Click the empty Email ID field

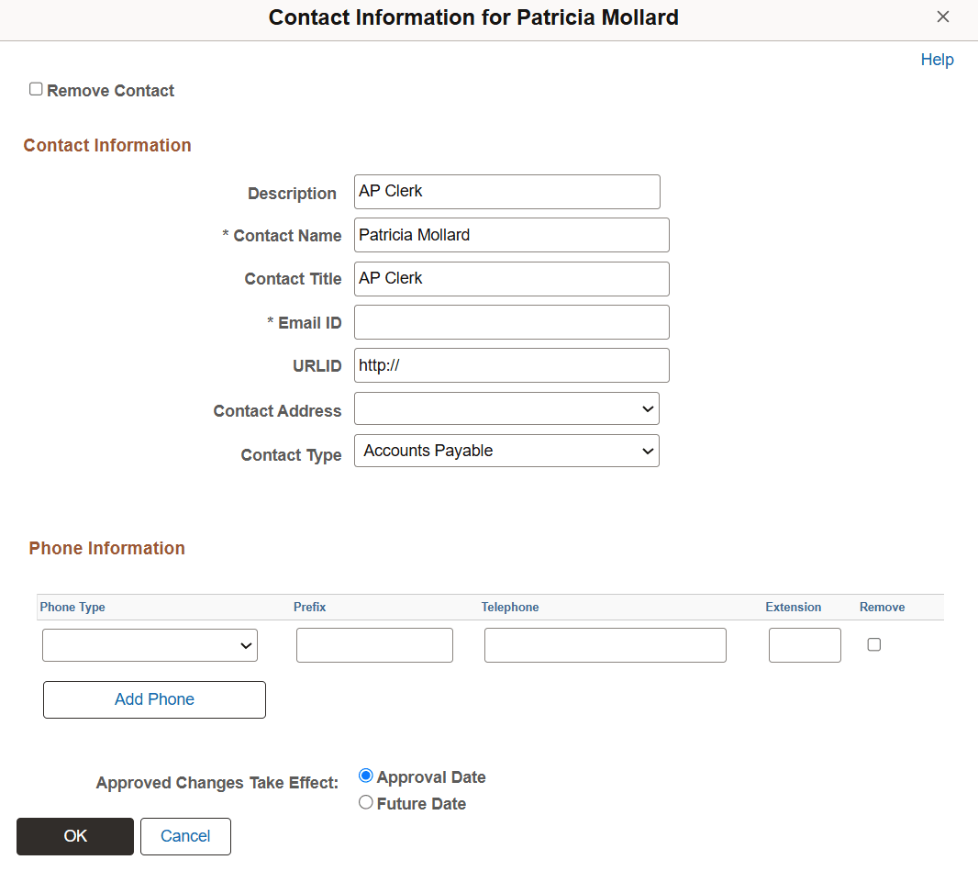point(511,321)
